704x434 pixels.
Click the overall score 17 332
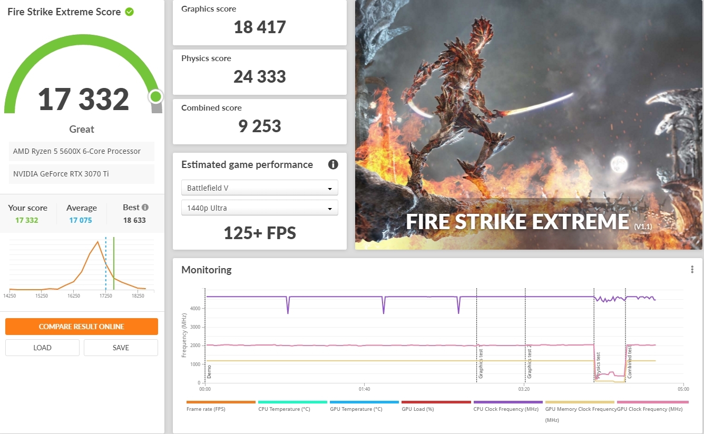pyautogui.click(x=83, y=99)
